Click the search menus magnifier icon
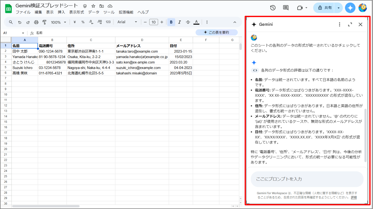 11,22
